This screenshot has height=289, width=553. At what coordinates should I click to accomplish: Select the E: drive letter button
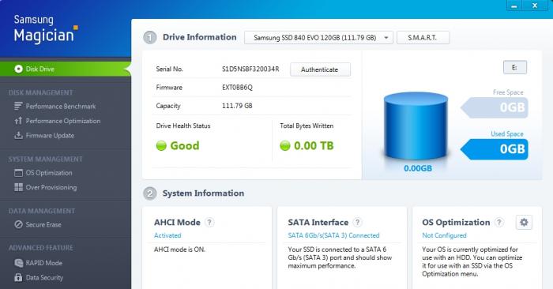[515, 67]
